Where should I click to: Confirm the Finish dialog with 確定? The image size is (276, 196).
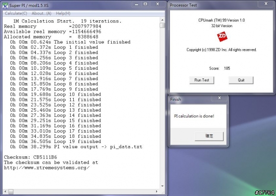pos(209,136)
